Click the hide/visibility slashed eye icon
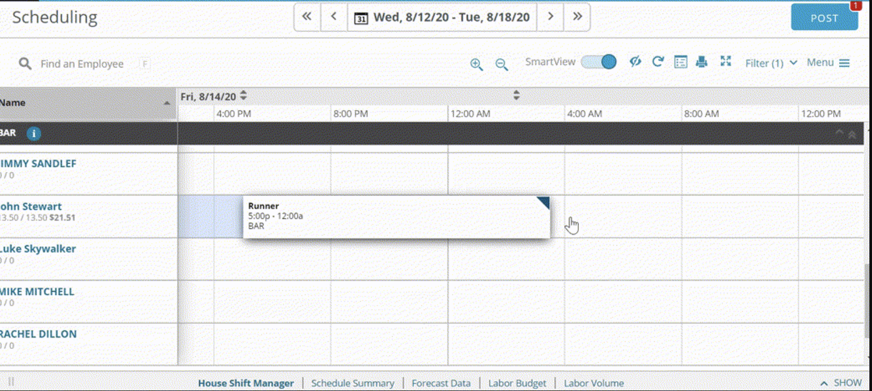Viewport: 872px width, 391px height. [635, 62]
